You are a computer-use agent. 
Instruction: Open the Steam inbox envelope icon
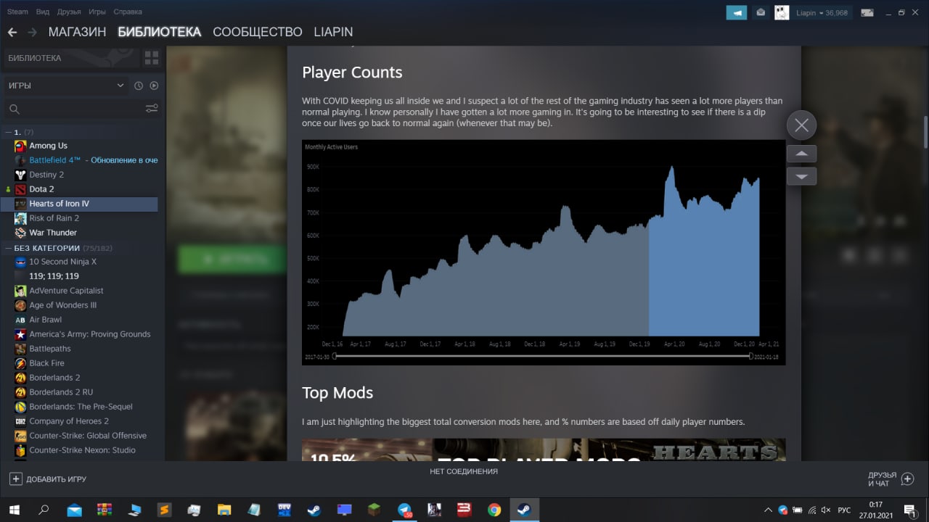pos(760,12)
